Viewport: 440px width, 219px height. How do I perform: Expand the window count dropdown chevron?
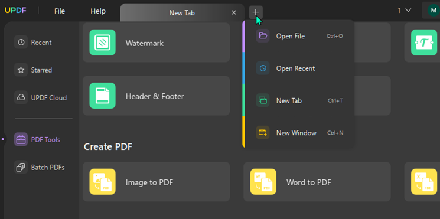[x=408, y=11]
